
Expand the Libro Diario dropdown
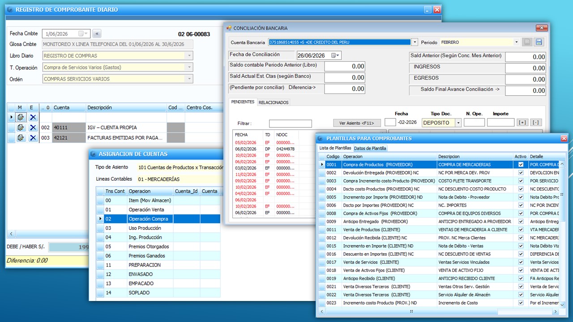pyautogui.click(x=190, y=56)
